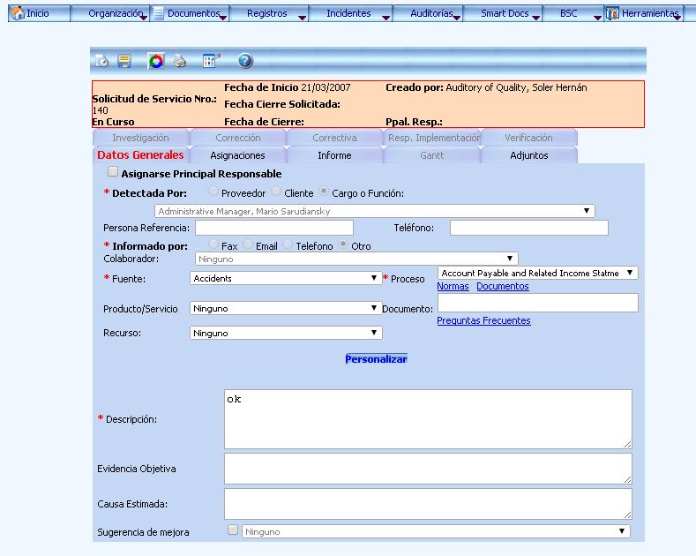This screenshot has height=556, width=696.
Task: Switch to the Adjuntos tab
Action: (x=528, y=155)
